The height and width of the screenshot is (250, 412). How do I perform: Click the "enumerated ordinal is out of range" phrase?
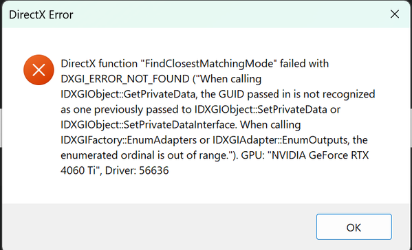point(144,155)
